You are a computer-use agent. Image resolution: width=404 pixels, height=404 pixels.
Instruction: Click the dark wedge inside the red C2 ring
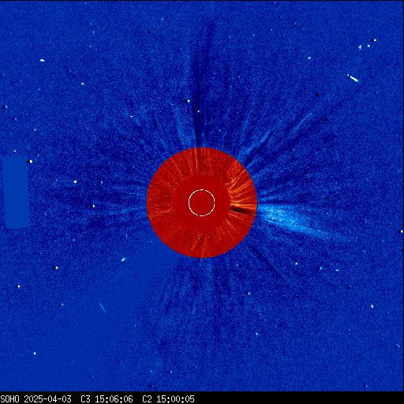pos(242,210)
